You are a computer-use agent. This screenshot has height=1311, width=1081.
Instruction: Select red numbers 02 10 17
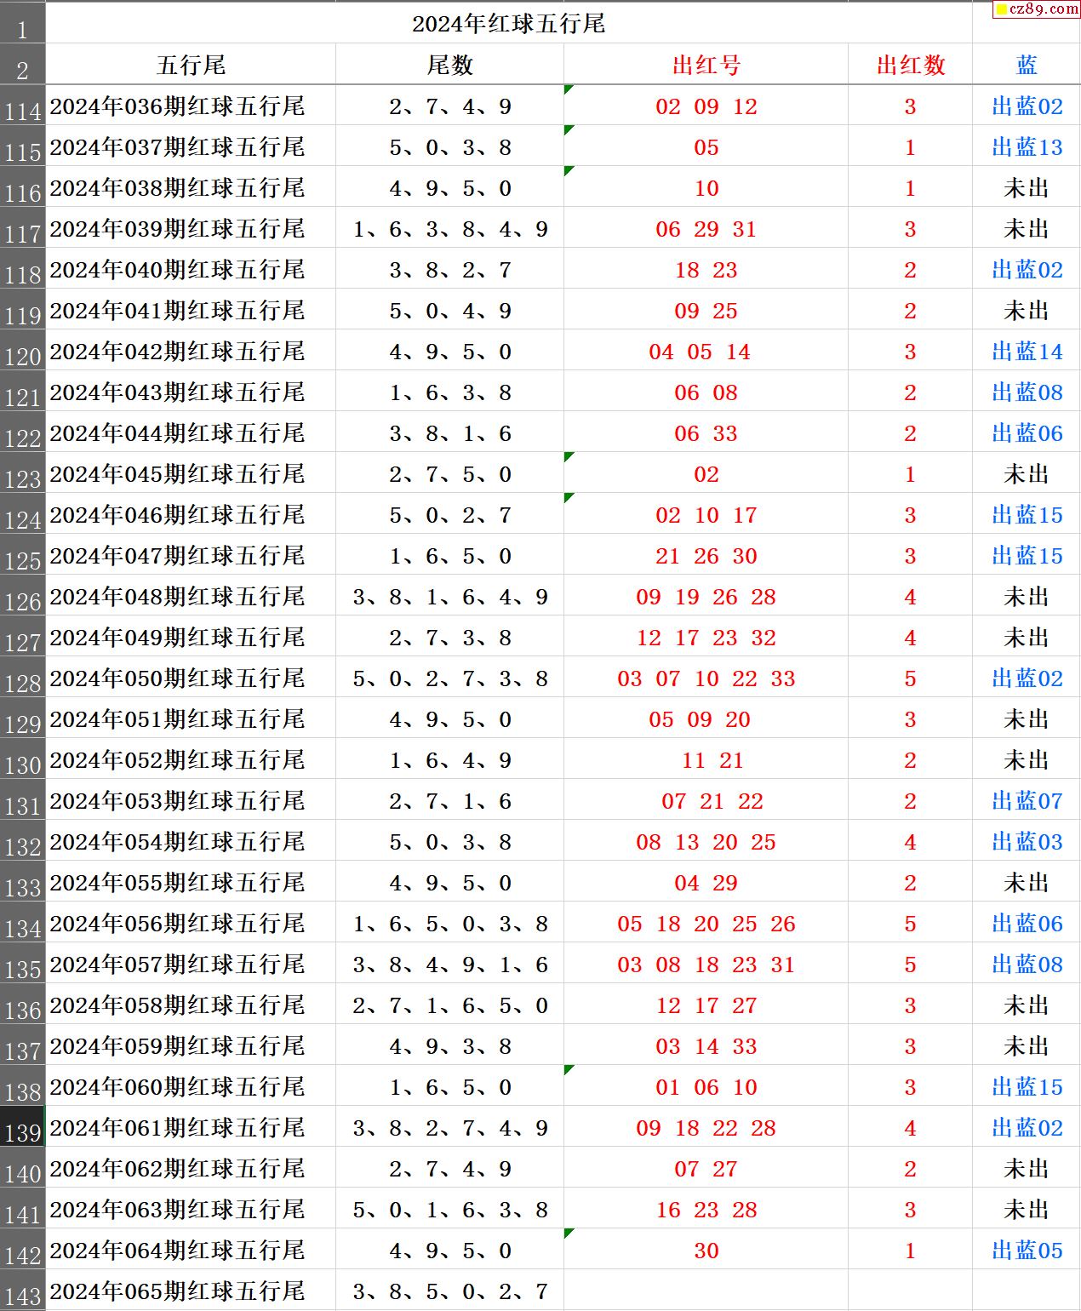point(706,514)
